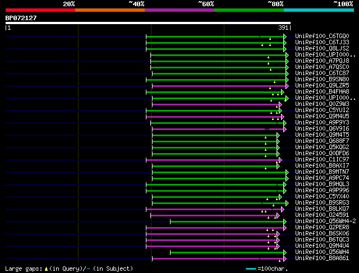The width and height of the screenshot is (359, 273).
Task: Click the UniRef100_Q9M4T5 label
Action: (x=322, y=135)
